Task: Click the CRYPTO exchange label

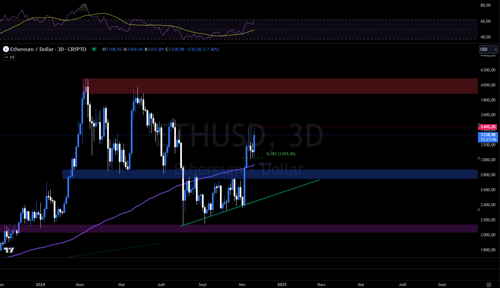Action: (x=77, y=49)
